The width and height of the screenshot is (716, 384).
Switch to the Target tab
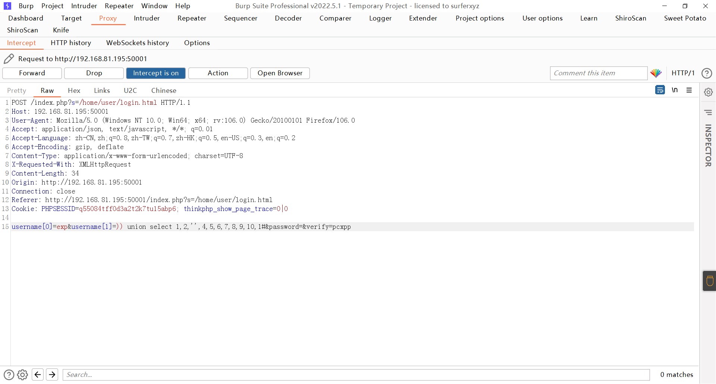click(71, 18)
